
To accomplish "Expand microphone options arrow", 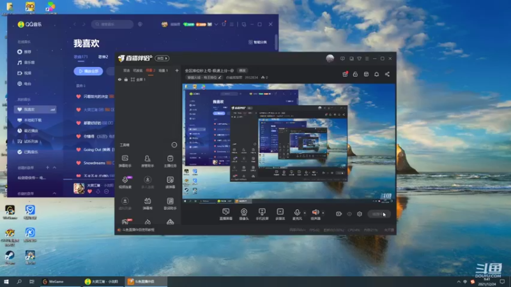I will (x=305, y=213).
